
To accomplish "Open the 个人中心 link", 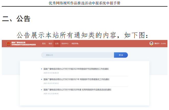I will tap(163, 44).
